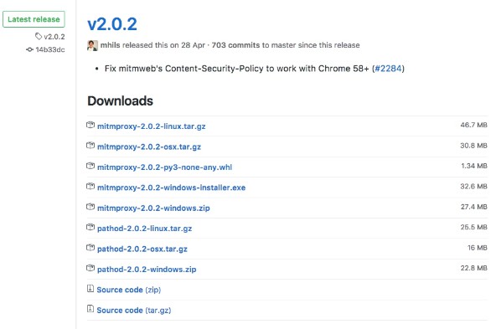The image size is (496, 329).
Task: Click the package icon next to mitmproxy-2.0.2-osx.tar.gz
Action: [90, 146]
